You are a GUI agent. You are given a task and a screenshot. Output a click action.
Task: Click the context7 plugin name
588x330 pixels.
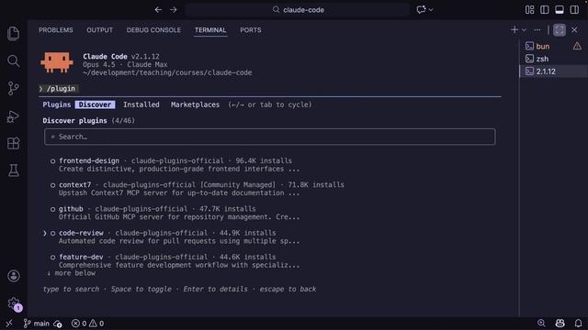(75, 185)
